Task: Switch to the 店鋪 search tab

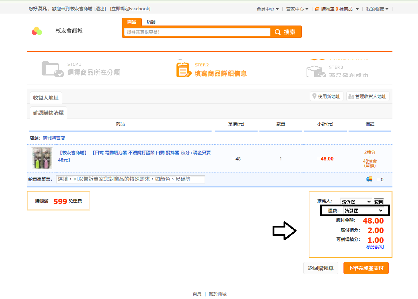Action: [x=151, y=22]
